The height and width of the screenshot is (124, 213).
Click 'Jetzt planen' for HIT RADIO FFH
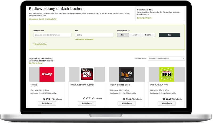[x=167, y=103]
